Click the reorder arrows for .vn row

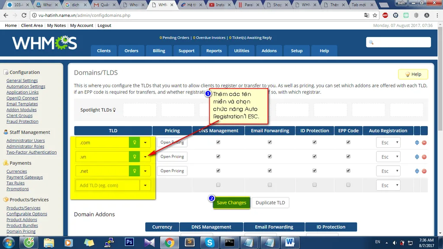pyautogui.click(x=417, y=156)
